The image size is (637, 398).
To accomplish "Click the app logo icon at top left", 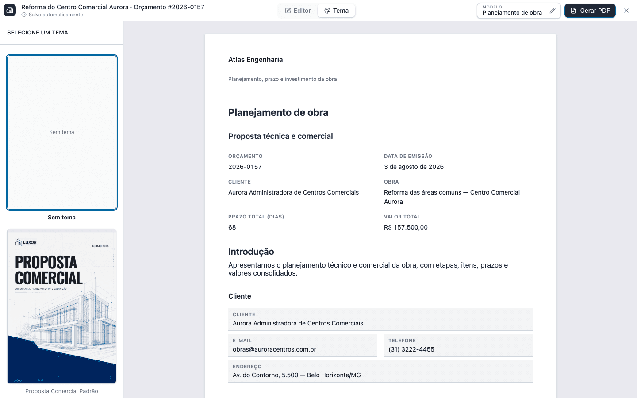I will [x=10, y=10].
